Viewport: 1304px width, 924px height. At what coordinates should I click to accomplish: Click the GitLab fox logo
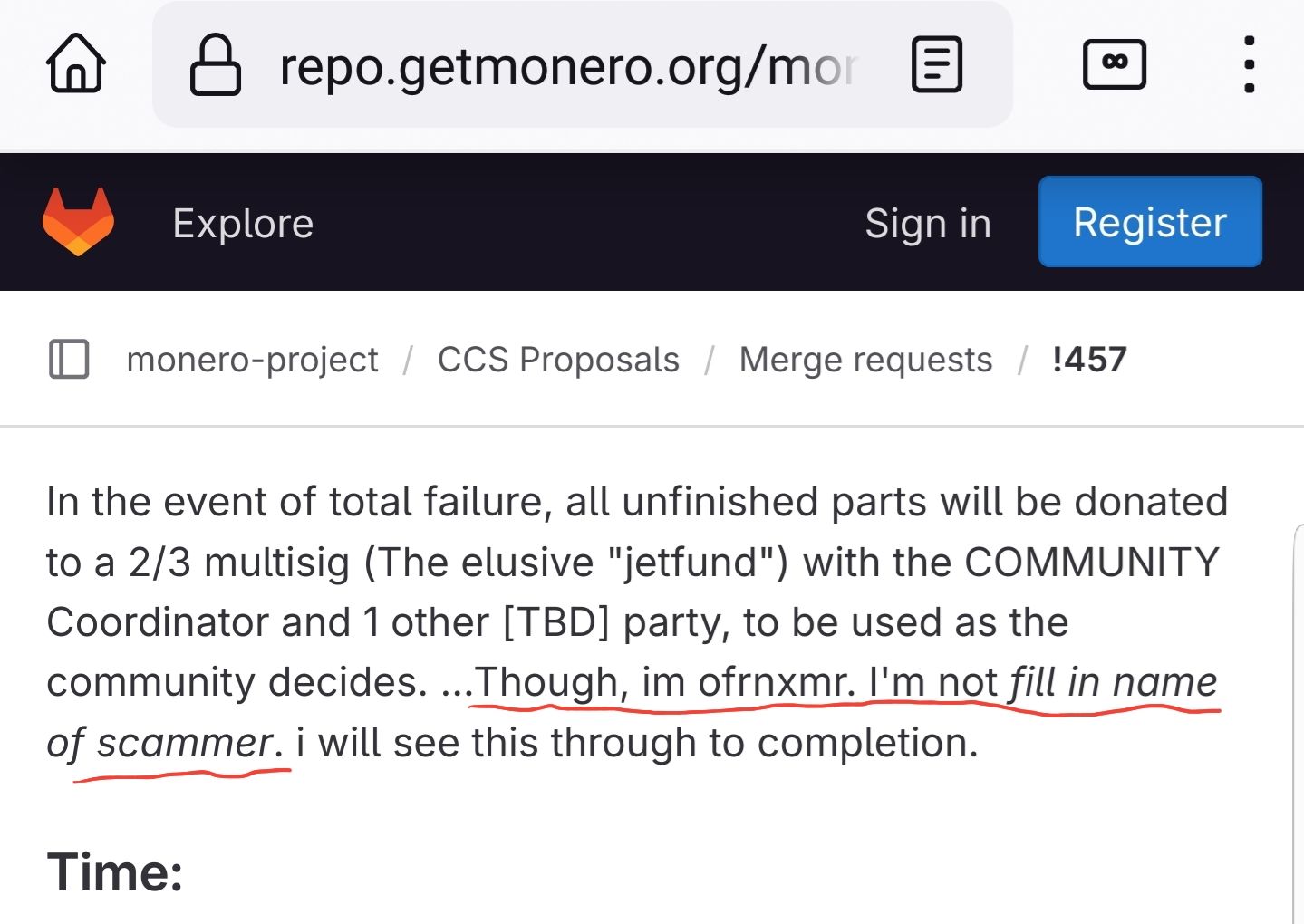coord(78,222)
